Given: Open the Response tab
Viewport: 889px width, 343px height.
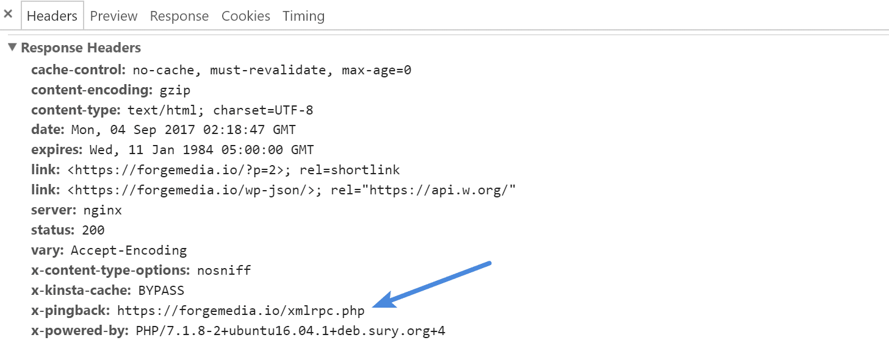Looking at the screenshot, I should [x=179, y=16].
